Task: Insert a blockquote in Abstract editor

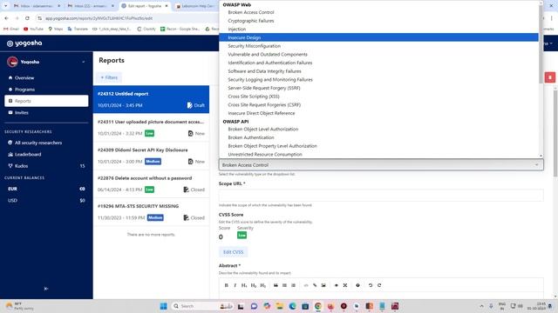Action: [x=276, y=285]
